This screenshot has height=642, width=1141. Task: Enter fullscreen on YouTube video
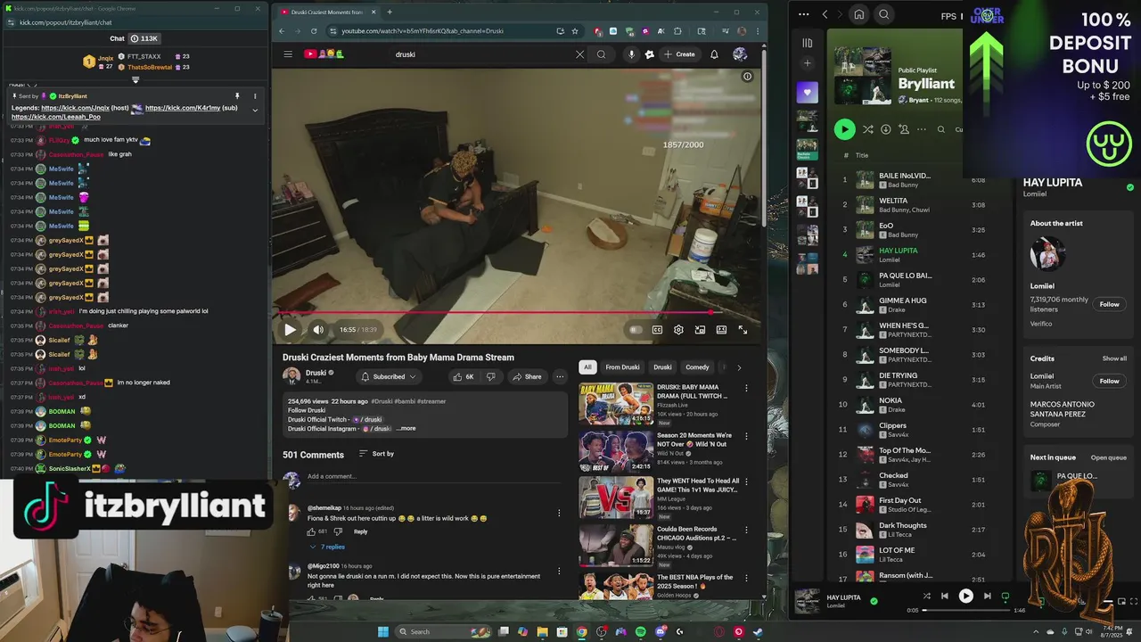743,330
